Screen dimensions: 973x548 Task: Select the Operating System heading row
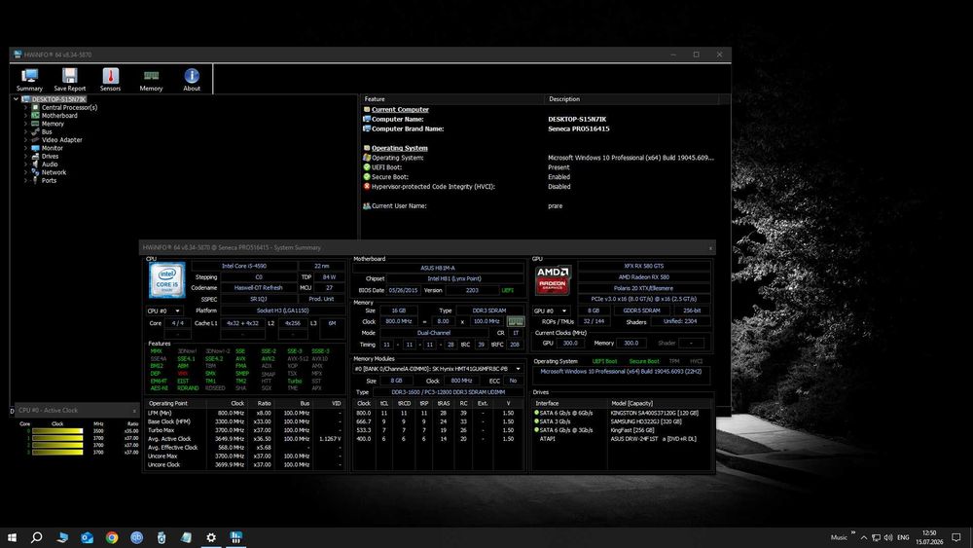[x=399, y=148]
